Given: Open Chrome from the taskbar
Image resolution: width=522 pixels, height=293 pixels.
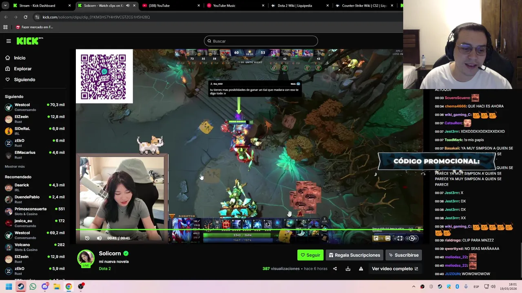Looking at the screenshot, I should [69, 286].
